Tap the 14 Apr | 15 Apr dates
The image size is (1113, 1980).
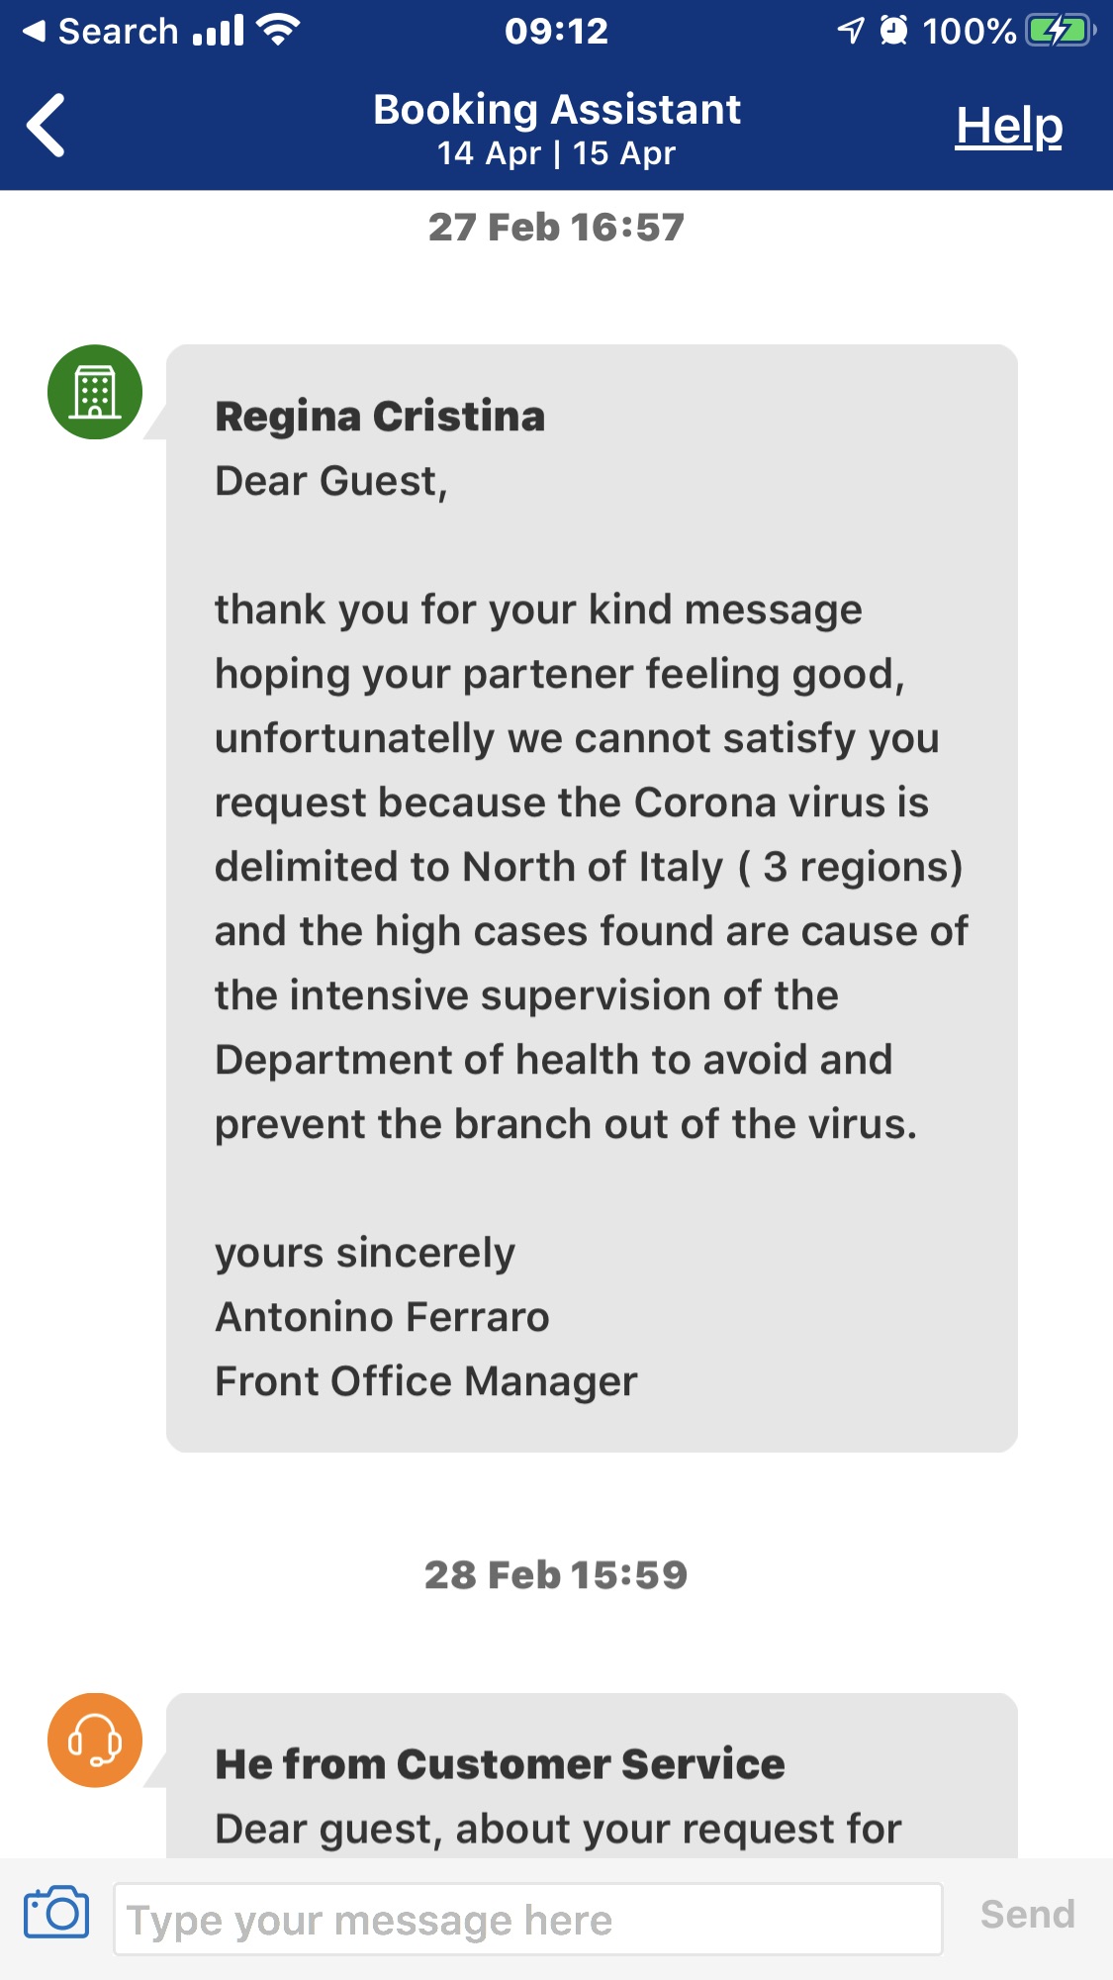[x=557, y=153]
